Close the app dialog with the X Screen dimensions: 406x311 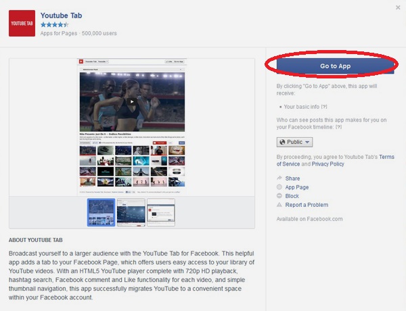click(398, 7)
